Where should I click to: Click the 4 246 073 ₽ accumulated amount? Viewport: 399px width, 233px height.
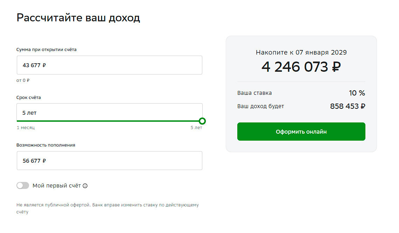tap(301, 67)
